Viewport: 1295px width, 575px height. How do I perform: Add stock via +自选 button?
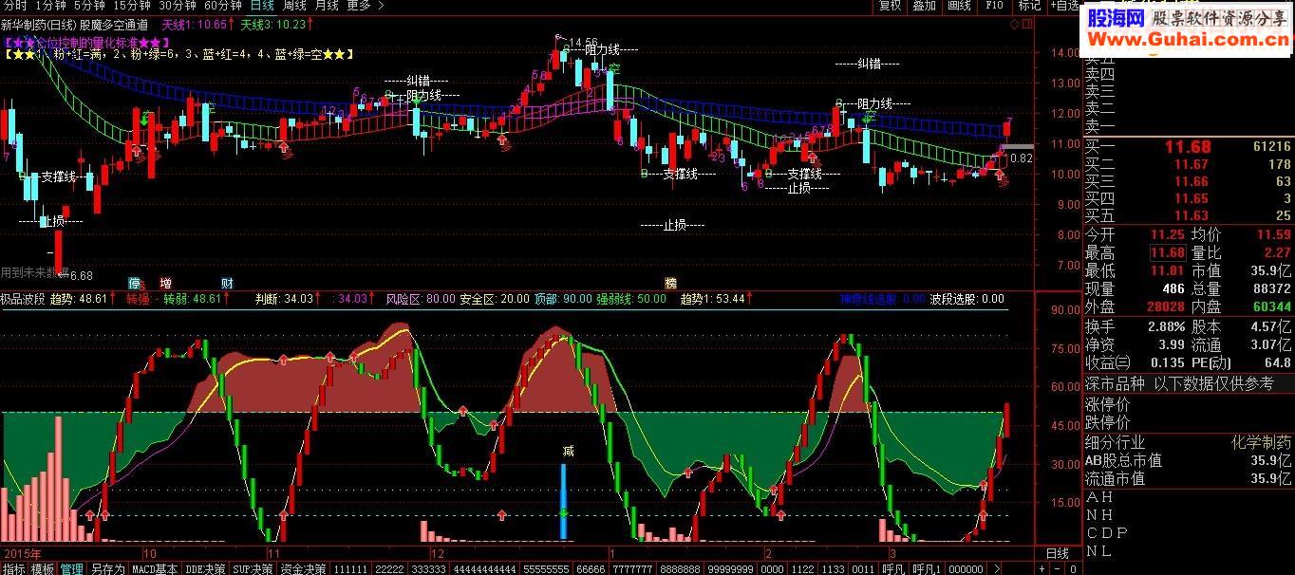tap(1064, 6)
